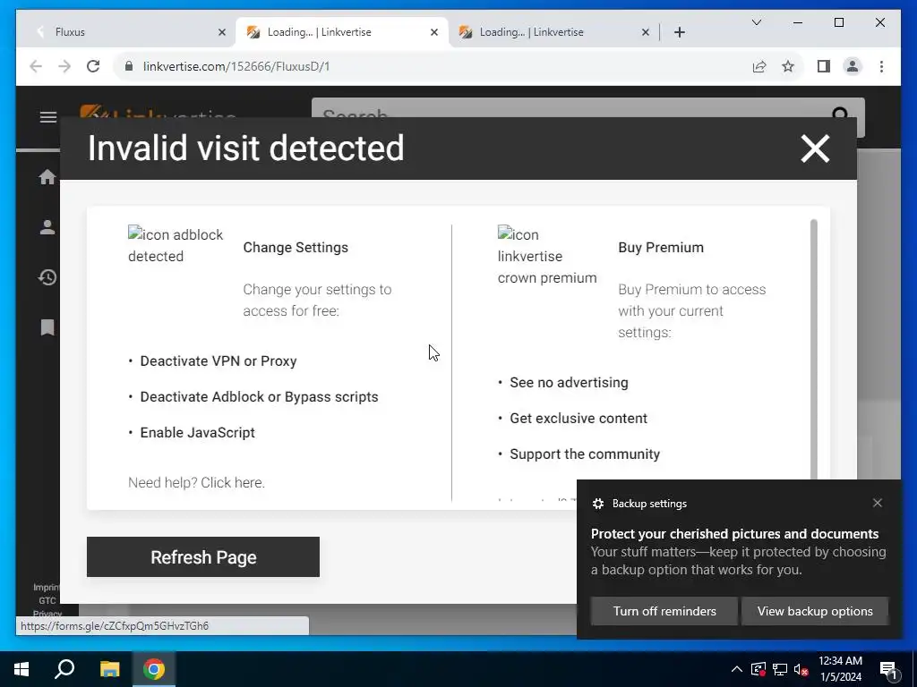
Task: Click the muted volume tray icon
Action: click(801, 669)
